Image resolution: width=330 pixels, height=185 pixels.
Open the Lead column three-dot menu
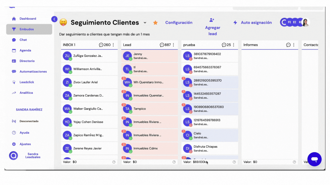[x=174, y=45]
